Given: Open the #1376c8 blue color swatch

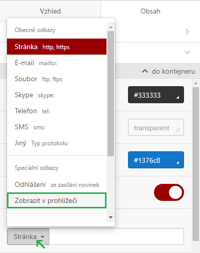Looking at the screenshot, I should coord(156,160).
